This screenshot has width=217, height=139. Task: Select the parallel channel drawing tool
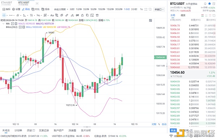tap(18, 15)
